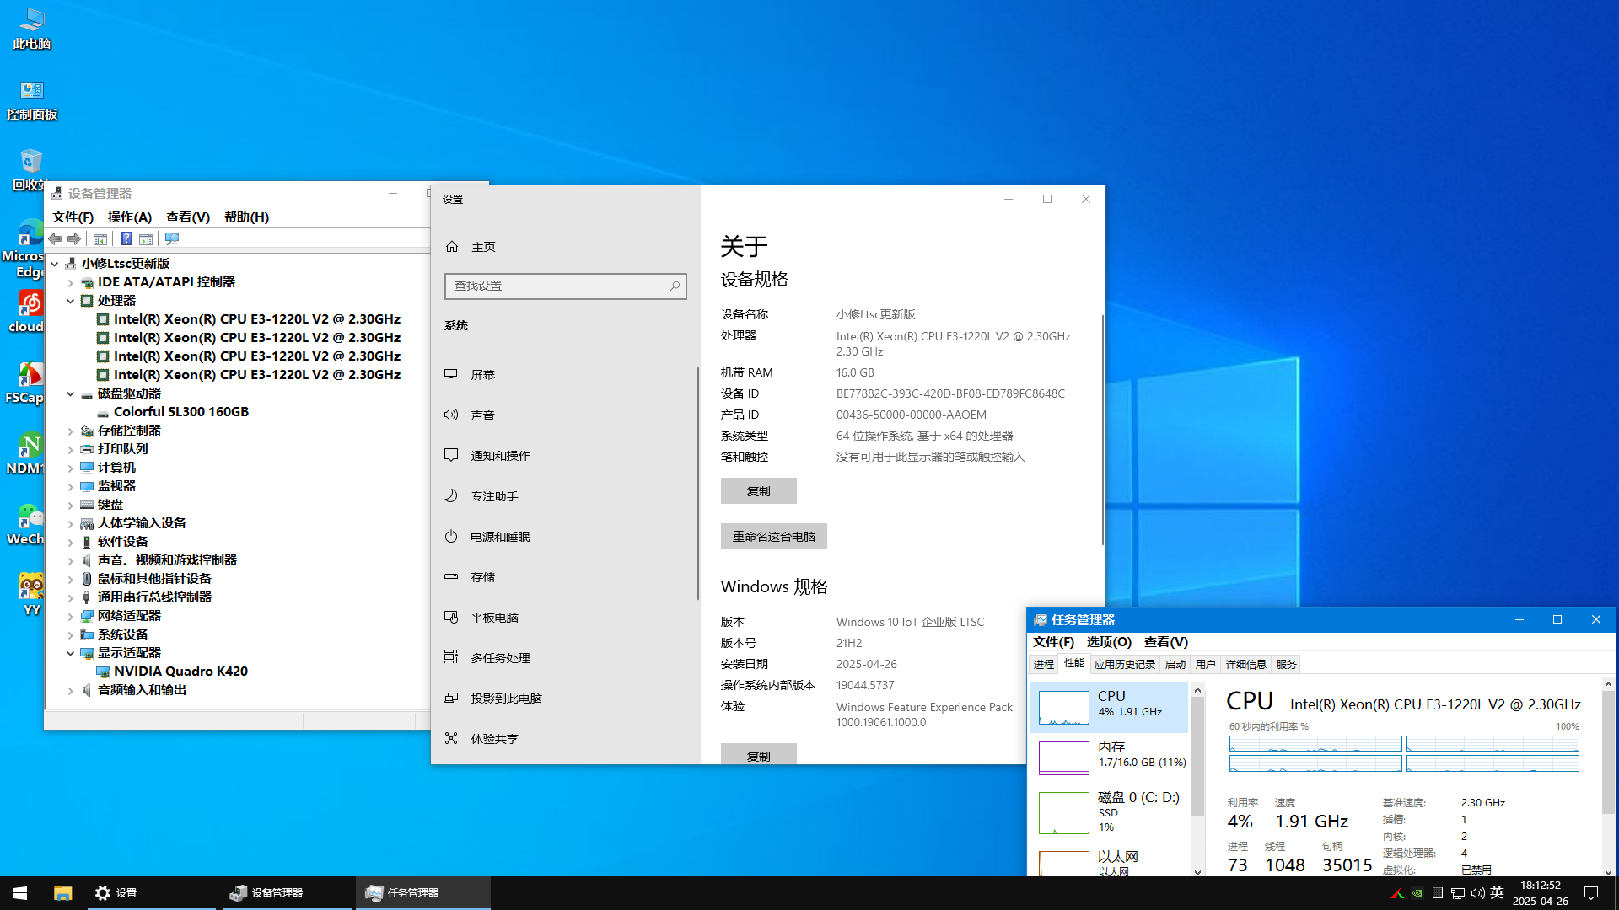Click the 设备管理器 taskbar button
1619x910 pixels.
click(x=288, y=893)
